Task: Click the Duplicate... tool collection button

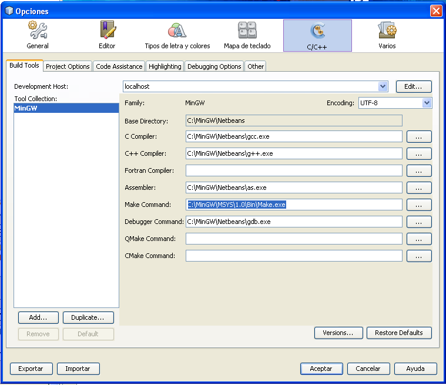Action: pos(88,317)
